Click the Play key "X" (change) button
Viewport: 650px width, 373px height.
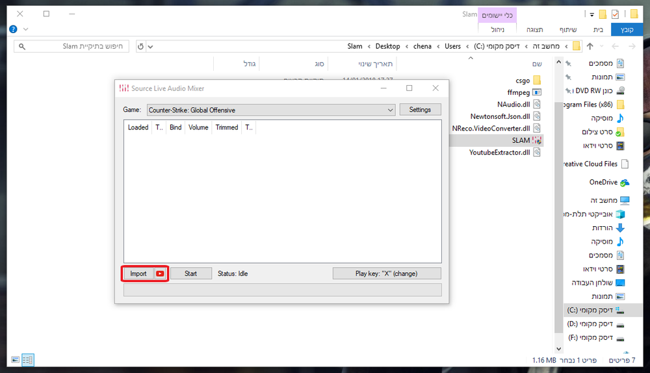click(x=387, y=274)
